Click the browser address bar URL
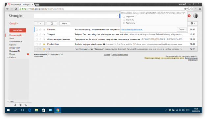207x120 pixels. click(x=43, y=9)
